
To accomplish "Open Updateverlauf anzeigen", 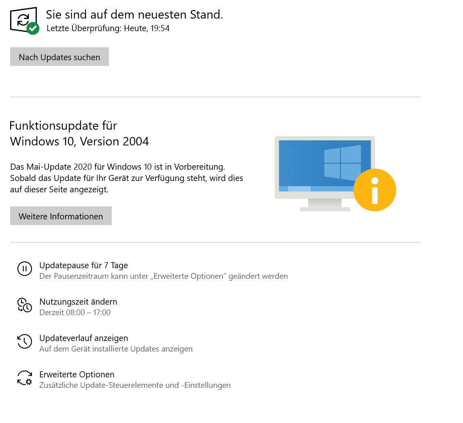I will pos(83,338).
